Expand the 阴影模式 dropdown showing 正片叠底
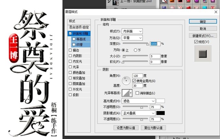Image resolution: width=220 pixels, height=139 pixels. pos(139,113)
